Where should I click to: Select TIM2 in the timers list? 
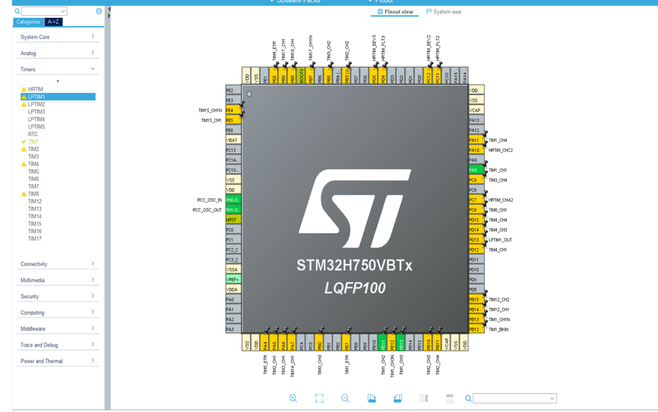[34, 149]
